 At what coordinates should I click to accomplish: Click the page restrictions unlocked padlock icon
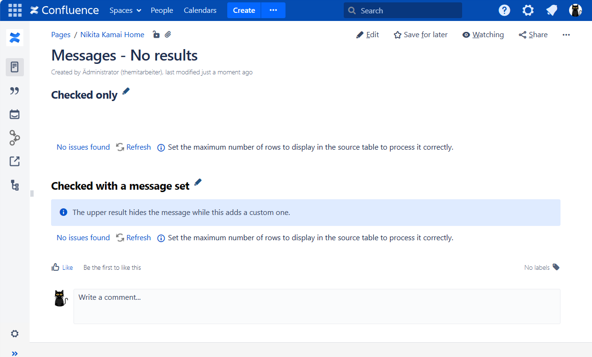(x=156, y=34)
